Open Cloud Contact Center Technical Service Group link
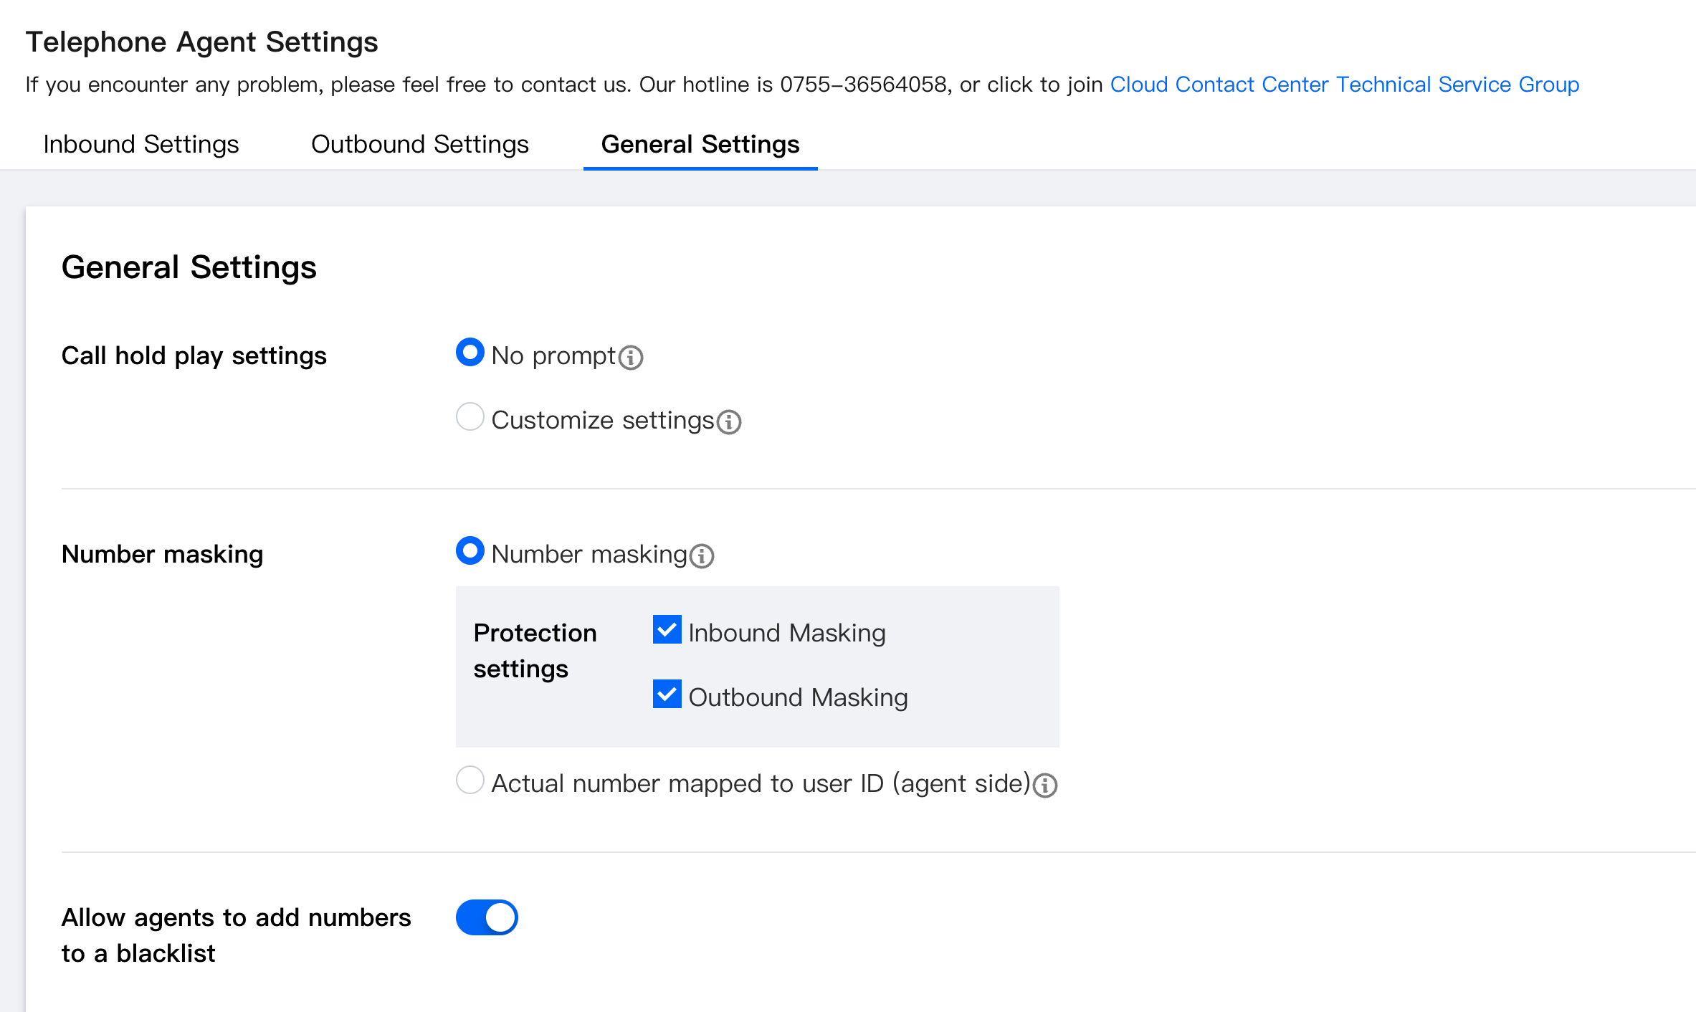The width and height of the screenshot is (1696, 1012). click(1344, 85)
